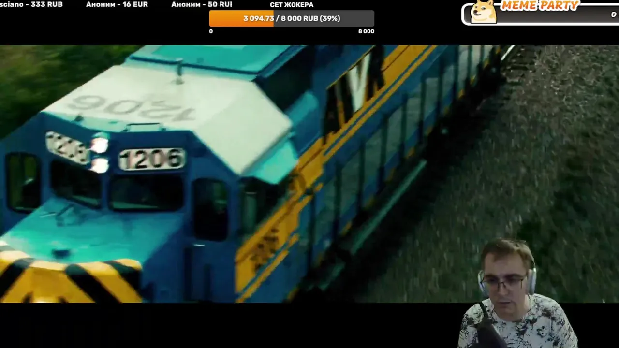The width and height of the screenshot is (619, 348).
Task: Click the '0' goal minimum label
Action: (211, 31)
